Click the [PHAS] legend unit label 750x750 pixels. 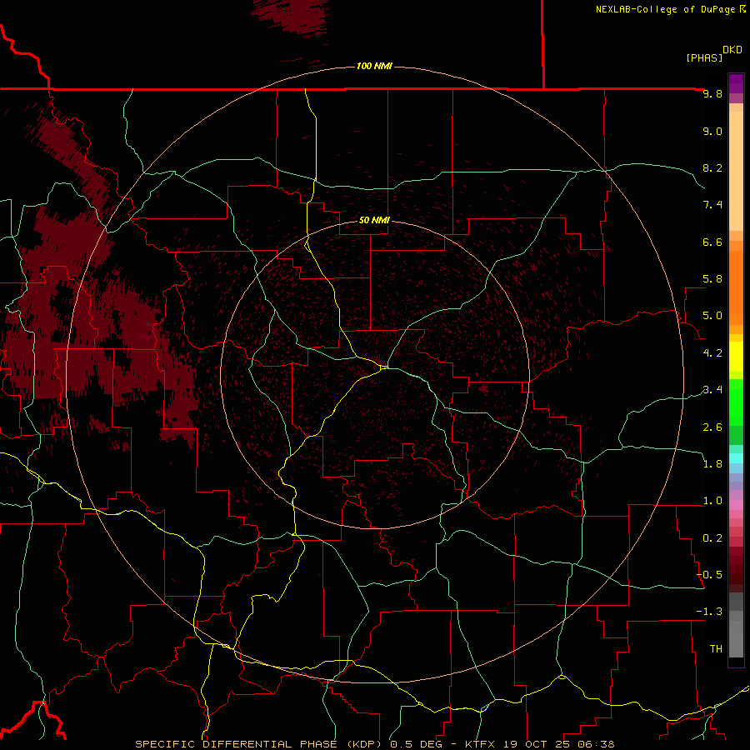704,57
